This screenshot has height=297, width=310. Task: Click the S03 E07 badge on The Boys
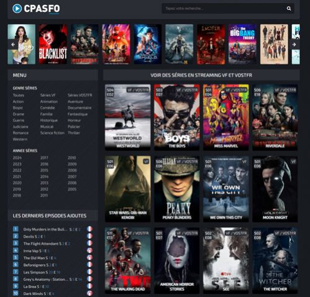pyautogui.click(x=159, y=92)
